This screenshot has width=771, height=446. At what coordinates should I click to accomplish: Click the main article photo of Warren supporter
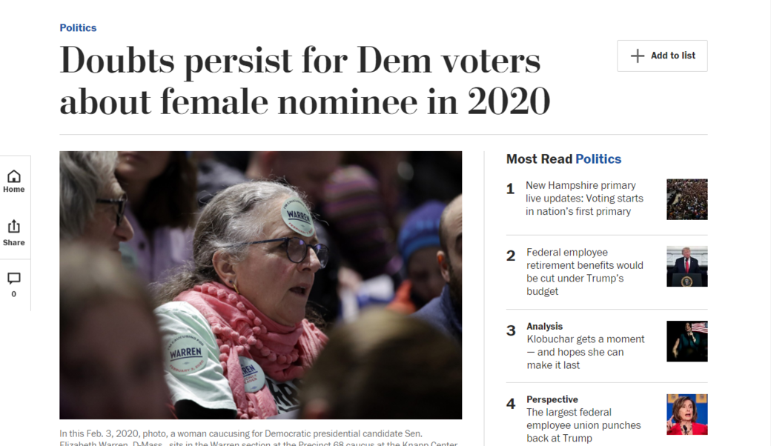click(x=260, y=285)
